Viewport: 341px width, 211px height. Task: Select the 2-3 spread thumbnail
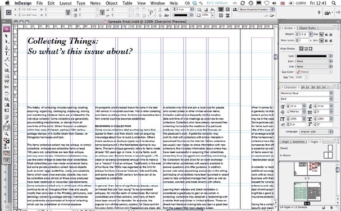pos(307,169)
